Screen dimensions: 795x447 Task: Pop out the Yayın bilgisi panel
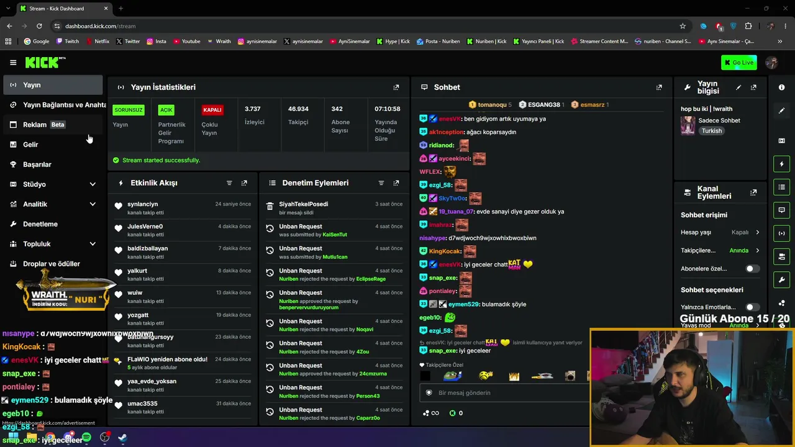point(753,88)
